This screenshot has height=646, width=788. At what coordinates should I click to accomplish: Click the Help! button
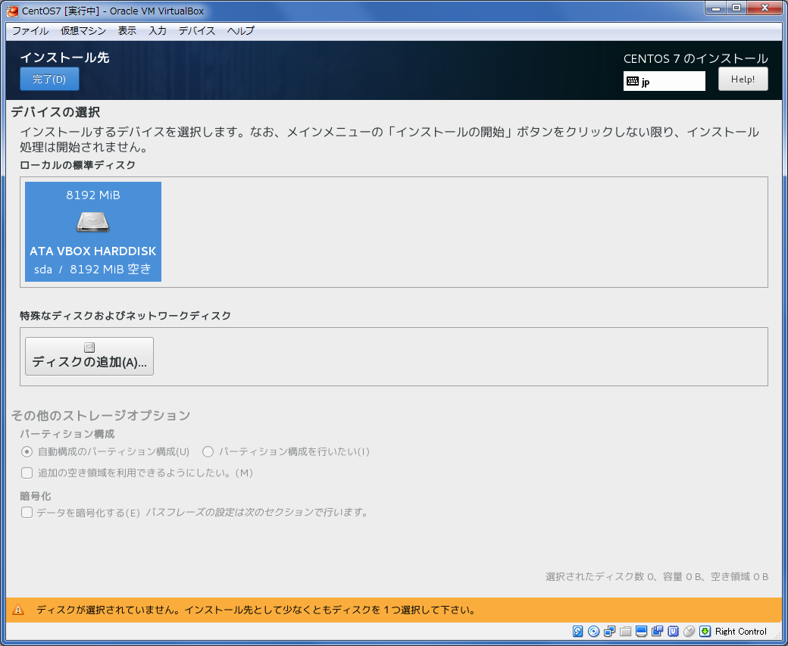click(x=743, y=79)
